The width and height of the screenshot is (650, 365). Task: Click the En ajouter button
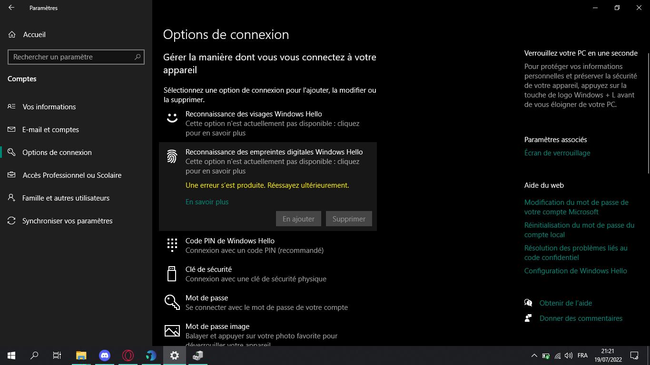tap(298, 219)
